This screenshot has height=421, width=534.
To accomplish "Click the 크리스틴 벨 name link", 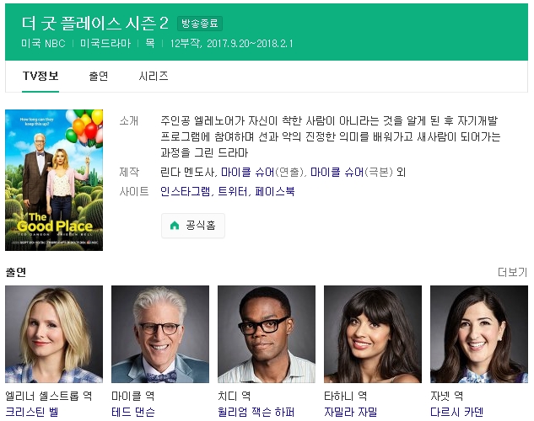I will point(32,412).
